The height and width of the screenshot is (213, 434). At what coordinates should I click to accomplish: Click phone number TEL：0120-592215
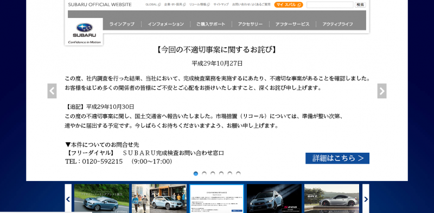94,161
